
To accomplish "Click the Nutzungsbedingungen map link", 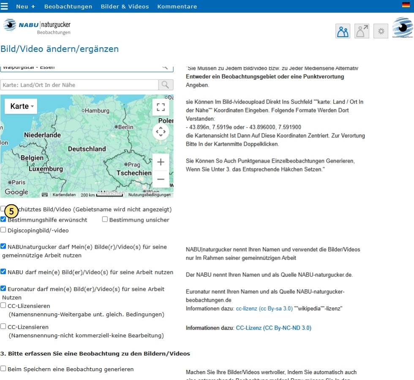I will 150,195.
